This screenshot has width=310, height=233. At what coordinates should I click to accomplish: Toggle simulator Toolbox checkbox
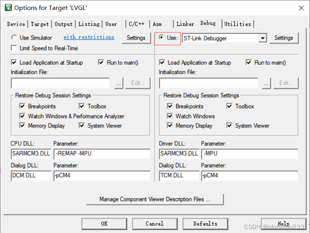[82, 106]
